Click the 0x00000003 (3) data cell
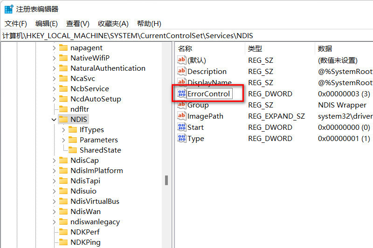 pyautogui.click(x=344, y=94)
